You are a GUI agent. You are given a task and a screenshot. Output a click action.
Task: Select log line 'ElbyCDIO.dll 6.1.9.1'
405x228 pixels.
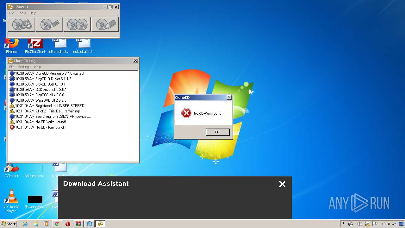point(37,84)
